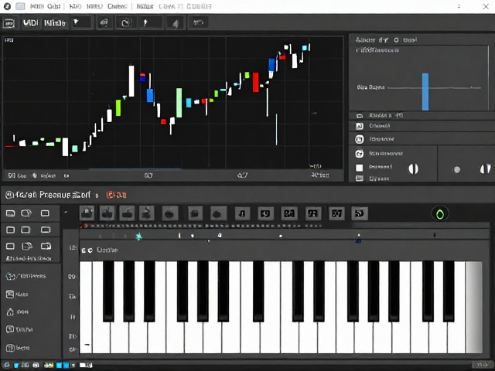The height and width of the screenshot is (371, 495).
Task: Open the third sidebar item with bell-like icon
Action: 18,312
